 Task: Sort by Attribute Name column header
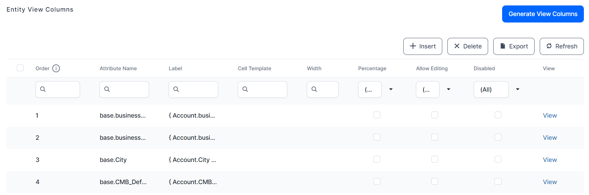tap(118, 69)
